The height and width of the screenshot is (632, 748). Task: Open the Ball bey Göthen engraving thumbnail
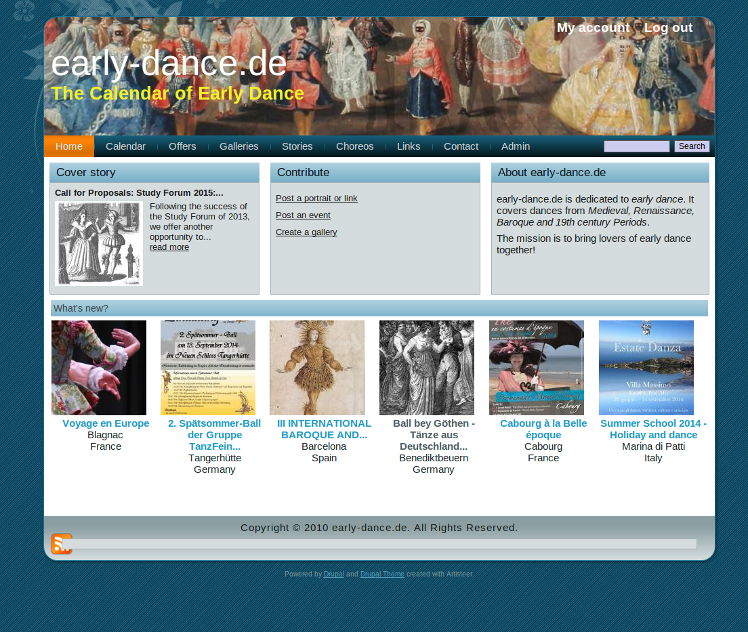coord(427,368)
